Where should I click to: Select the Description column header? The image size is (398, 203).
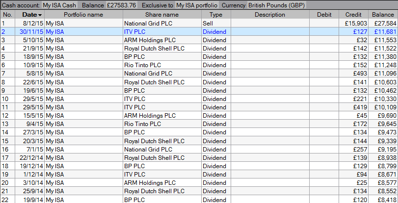pyautogui.click(x=270, y=15)
